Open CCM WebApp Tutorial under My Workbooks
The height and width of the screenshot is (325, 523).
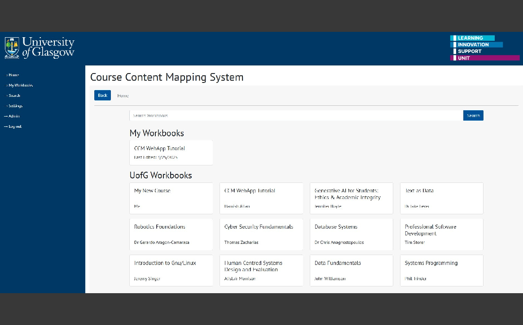171,152
